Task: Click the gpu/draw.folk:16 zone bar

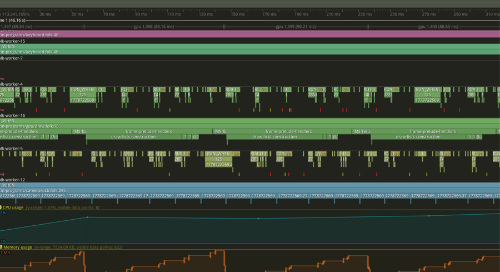Action: [250, 126]
